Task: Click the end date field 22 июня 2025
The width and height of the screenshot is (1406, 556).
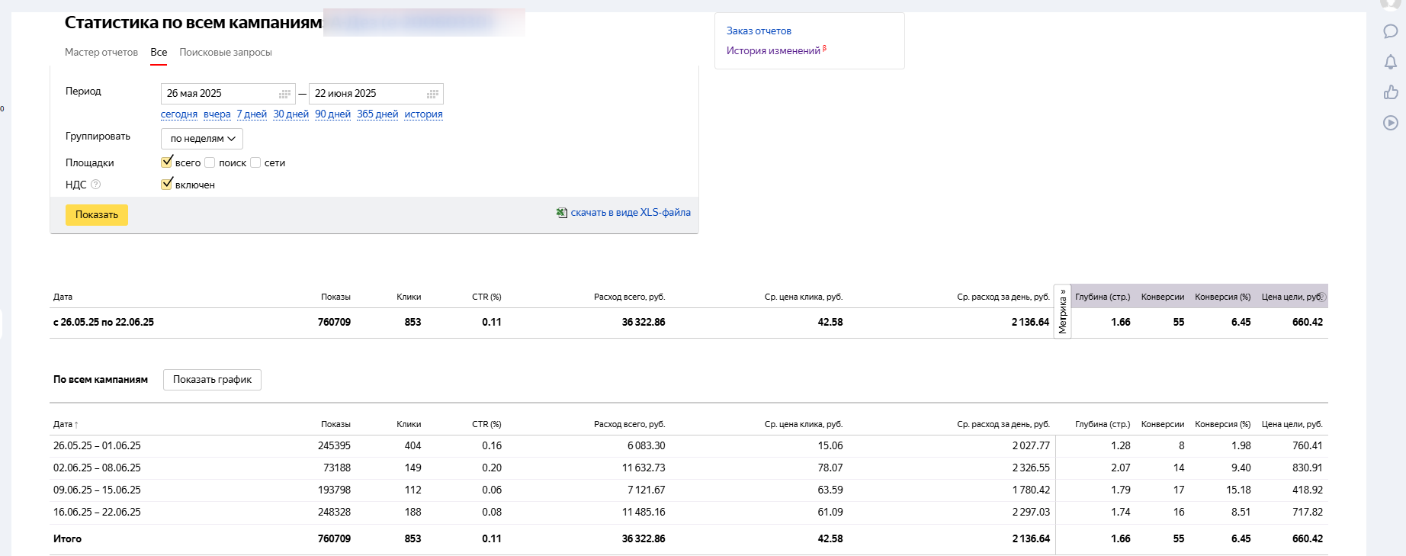Action: [376, 94]
